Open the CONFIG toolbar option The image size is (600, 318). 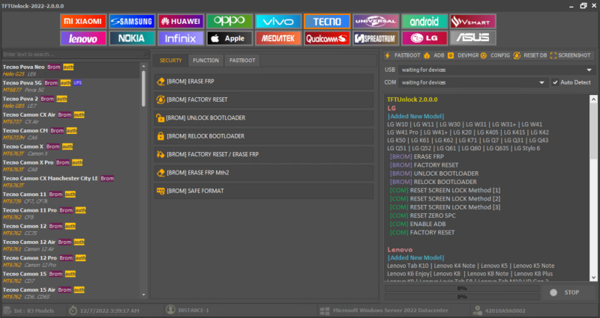(495, 55)
